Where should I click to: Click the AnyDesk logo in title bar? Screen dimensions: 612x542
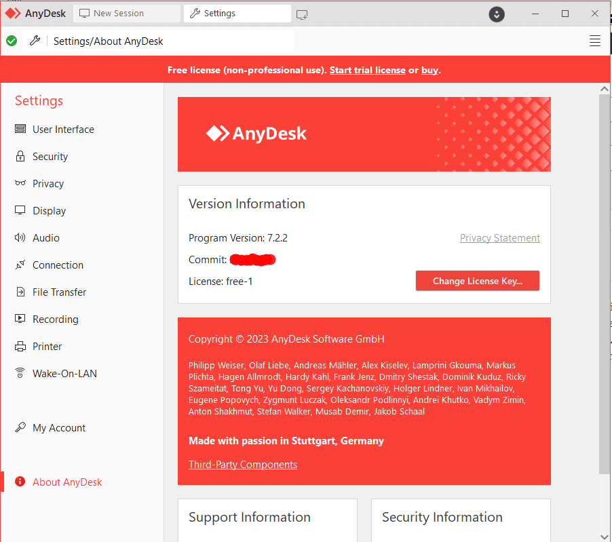coord(13,14)
